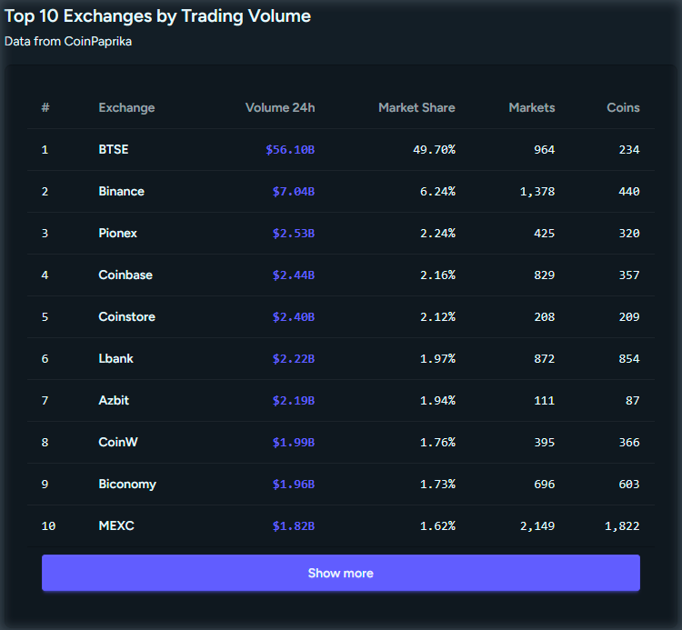Click the Top 10 Exchanges by Trading Volume heading
This screenshot has height=630, width=682.
tap(157, 16)
